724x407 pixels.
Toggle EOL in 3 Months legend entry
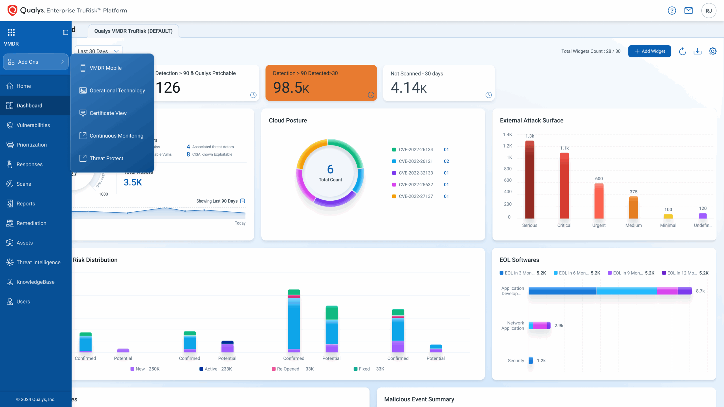coord(523,273)
